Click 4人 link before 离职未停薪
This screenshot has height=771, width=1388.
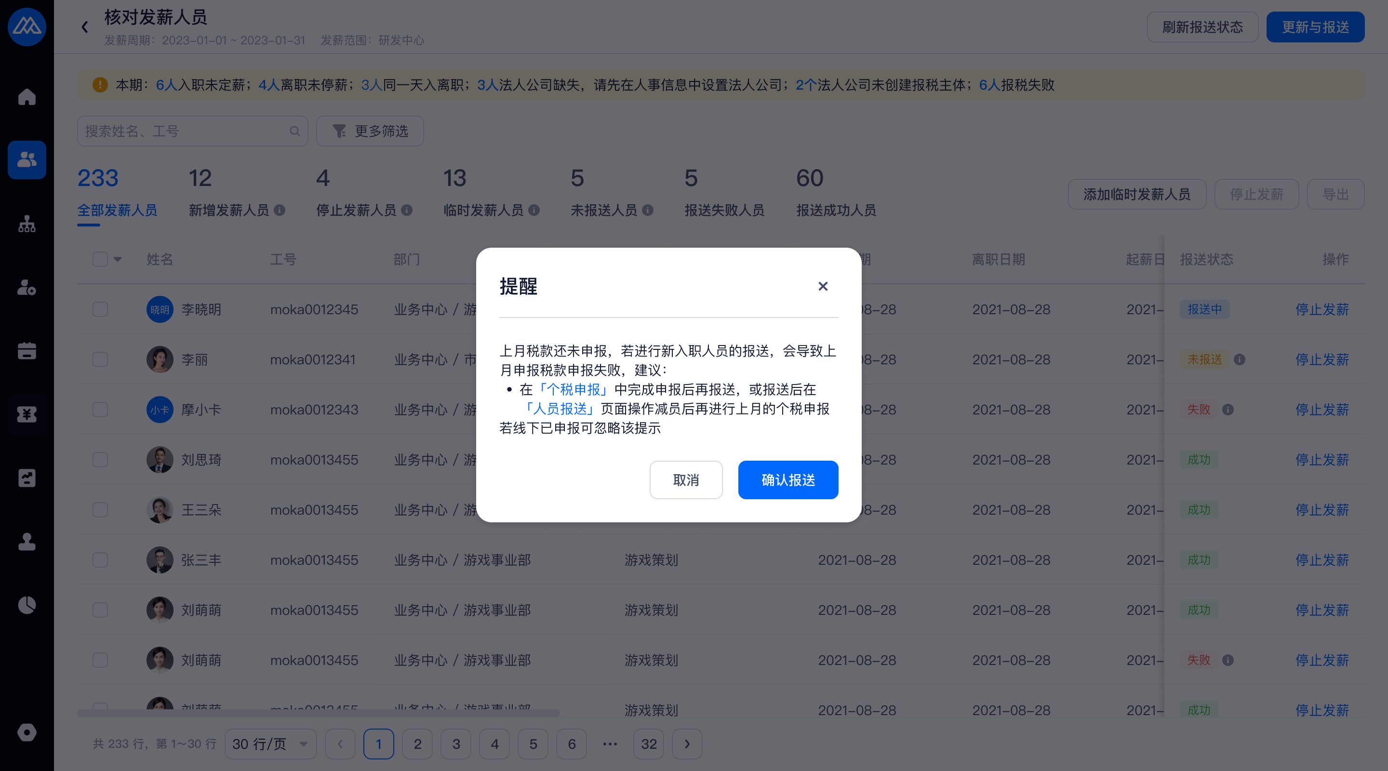[269, 85]
